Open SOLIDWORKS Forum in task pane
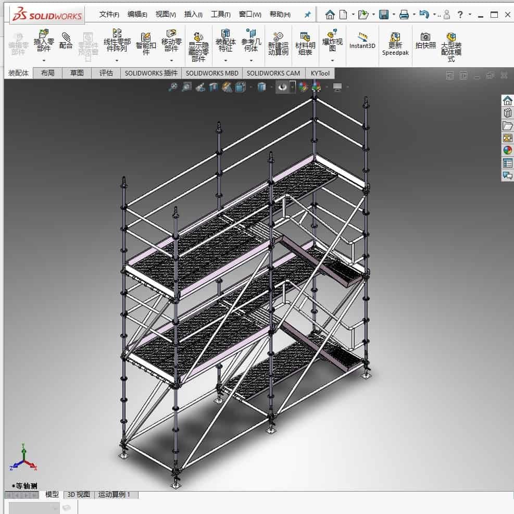Screen dimensions: 514x514 [x=507, y=175]
